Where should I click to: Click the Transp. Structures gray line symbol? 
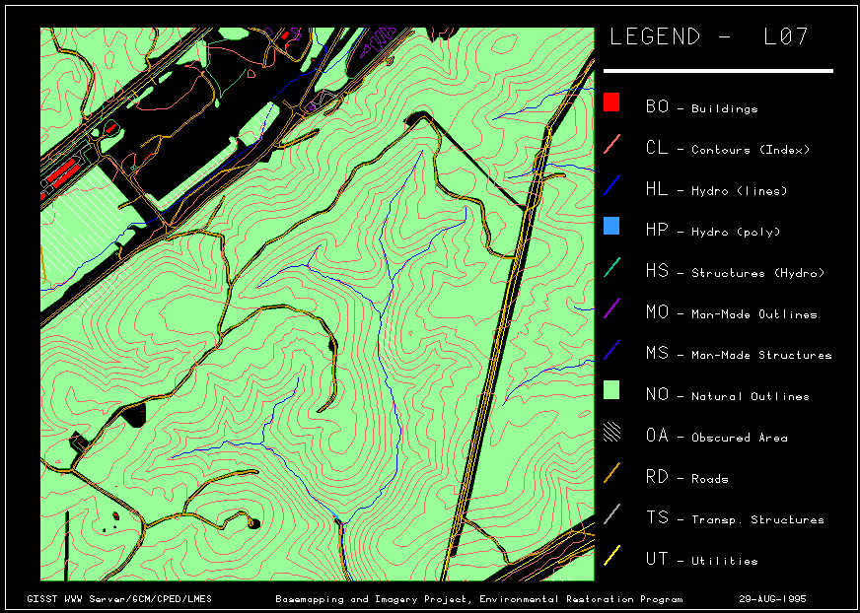(611, 513)
